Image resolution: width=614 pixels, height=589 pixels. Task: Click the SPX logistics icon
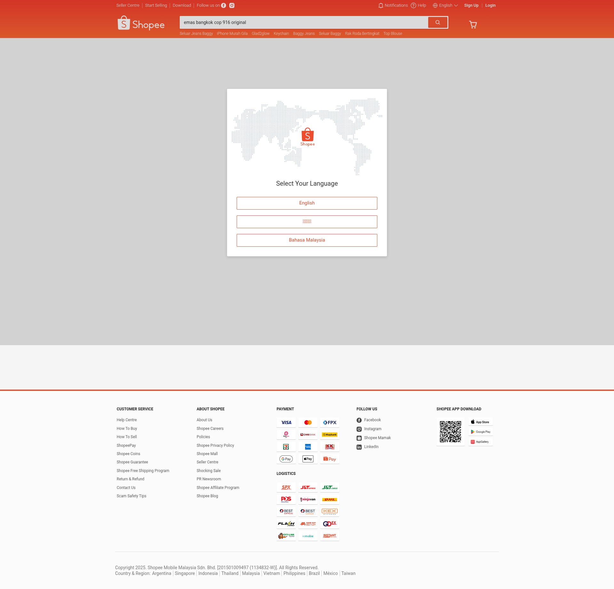[x=286, y=487]
